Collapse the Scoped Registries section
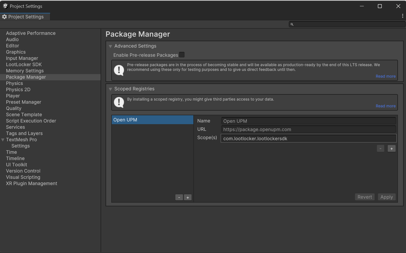Screen dimensions: 406x253 coord(110,89)
